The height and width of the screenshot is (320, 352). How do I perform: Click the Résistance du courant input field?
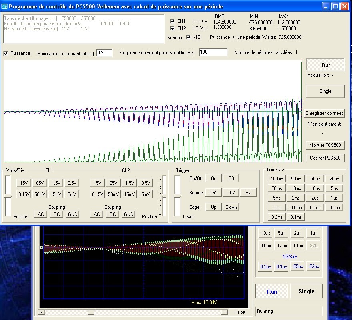tap(104, 53)
